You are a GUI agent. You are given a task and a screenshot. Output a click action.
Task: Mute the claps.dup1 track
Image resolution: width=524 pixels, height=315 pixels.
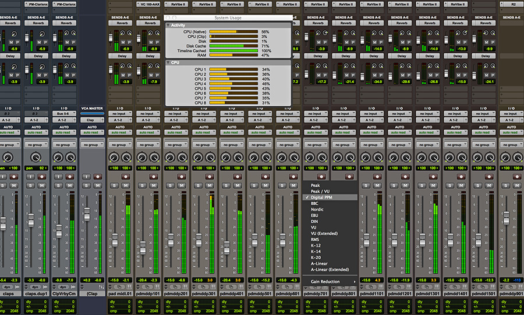tap(42, 185)
